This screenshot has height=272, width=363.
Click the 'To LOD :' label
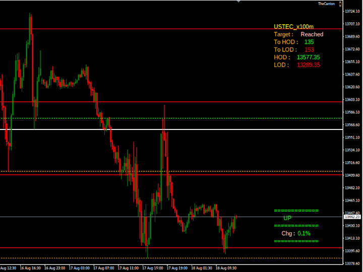(x=285, y=49)
